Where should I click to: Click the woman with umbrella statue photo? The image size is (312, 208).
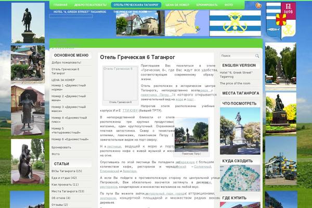point(28,110)
